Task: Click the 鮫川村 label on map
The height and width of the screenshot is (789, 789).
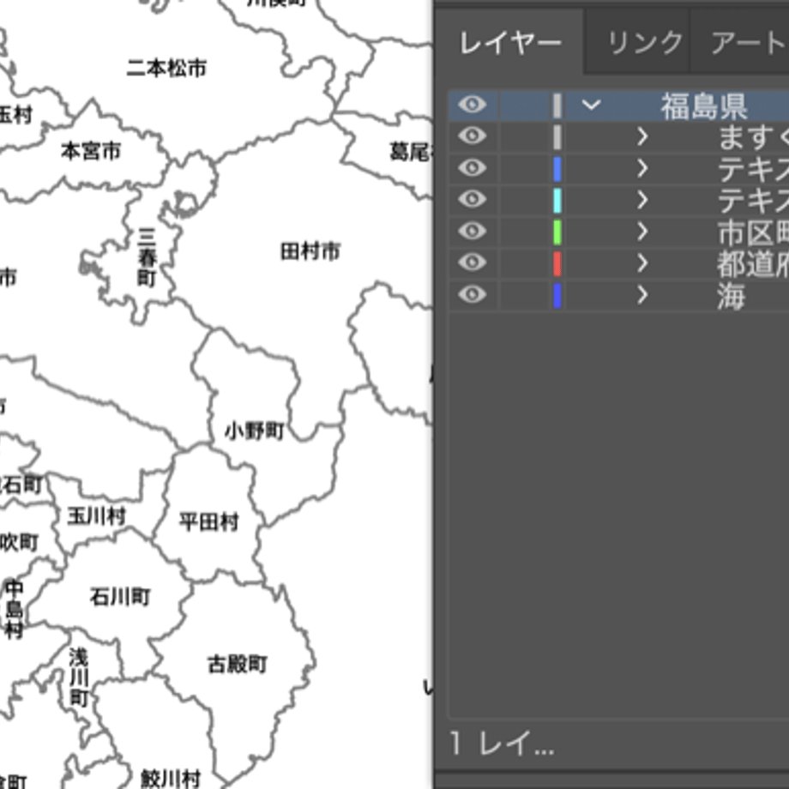Action: click(171, 779)
